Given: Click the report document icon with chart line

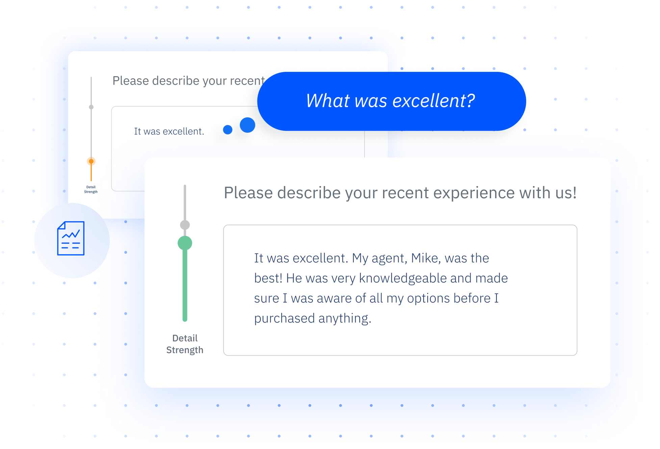Looking at the screenshot, I should click(71, 238).
